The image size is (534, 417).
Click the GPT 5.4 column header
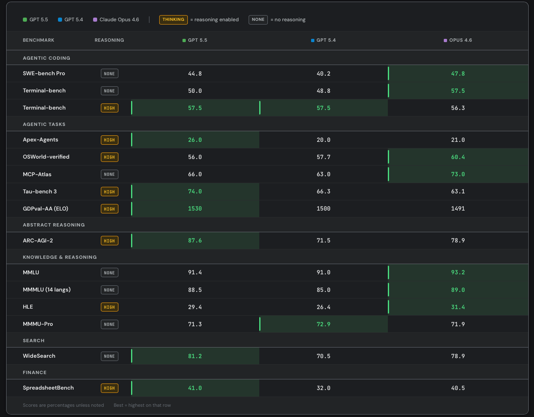tap(323, 40)
